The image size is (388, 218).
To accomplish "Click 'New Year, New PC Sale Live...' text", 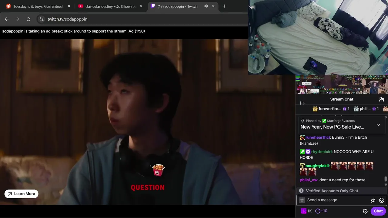I will 332,127.
